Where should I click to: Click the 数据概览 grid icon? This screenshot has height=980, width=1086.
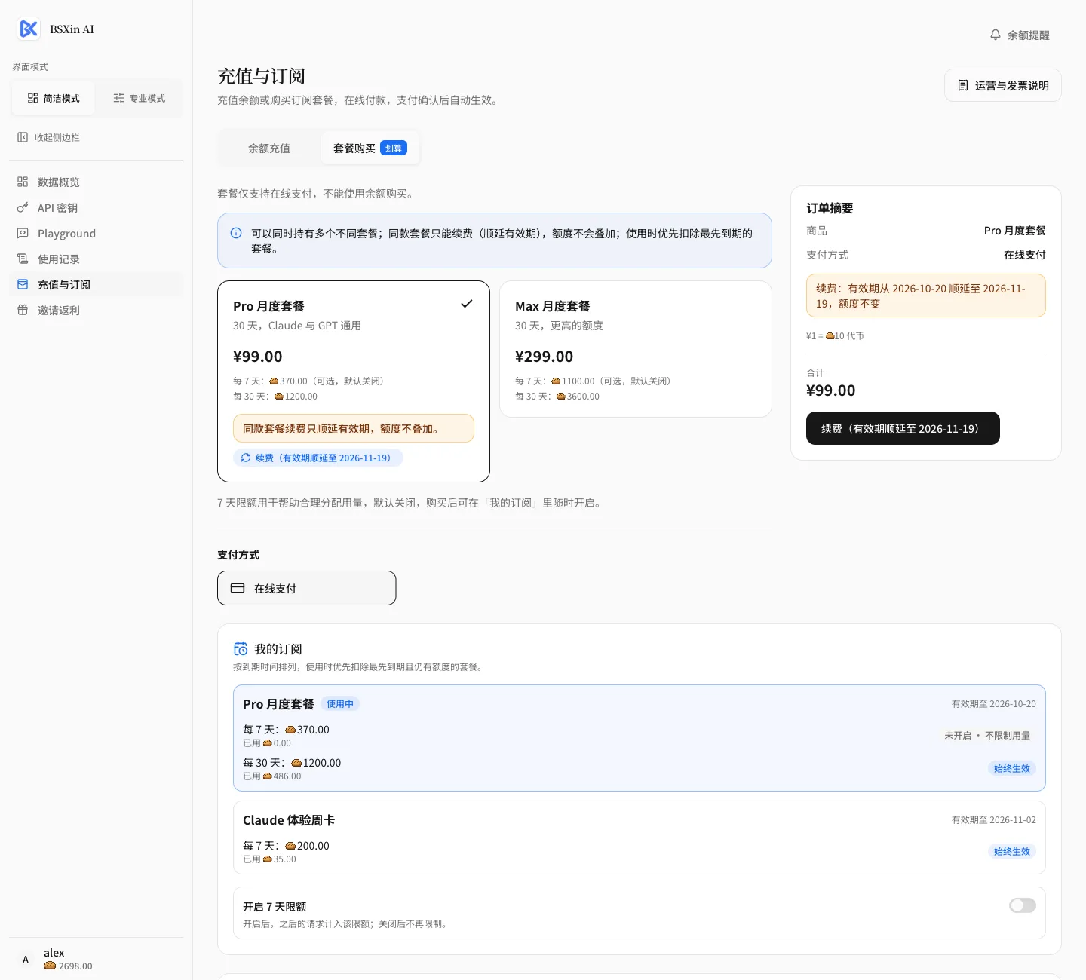[23, 182]
